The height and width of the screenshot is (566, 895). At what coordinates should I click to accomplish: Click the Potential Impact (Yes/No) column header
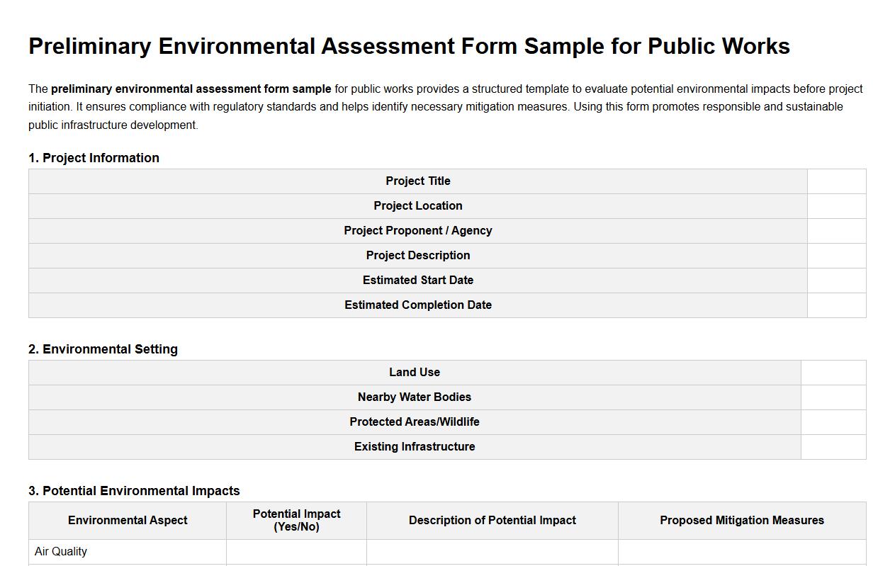click(x=296, y=520)
